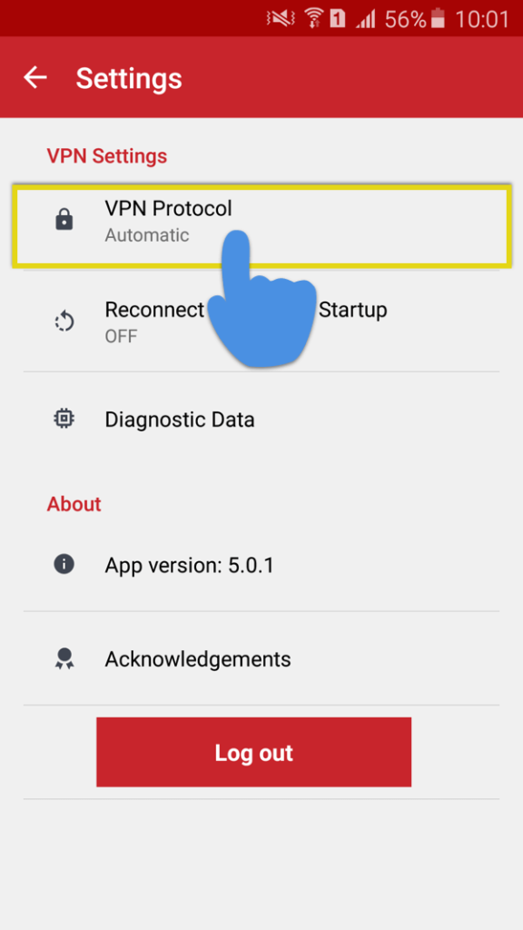Click the Diagnostic Data chip icon
The width and height of the screenshot is (523, 930).
tap(64, 420)
